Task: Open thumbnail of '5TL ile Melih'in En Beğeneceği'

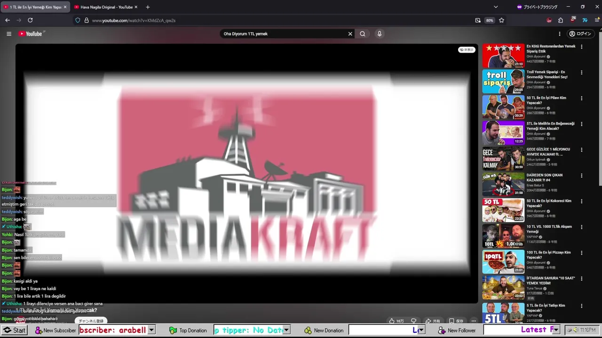Action: click(x=503, y=133)
